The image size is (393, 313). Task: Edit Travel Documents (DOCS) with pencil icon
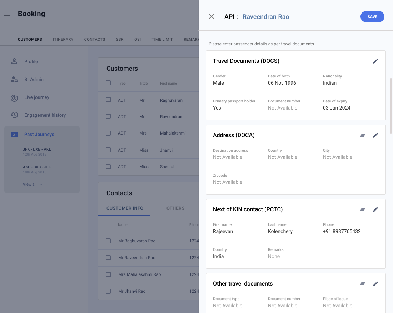point(375,61)
